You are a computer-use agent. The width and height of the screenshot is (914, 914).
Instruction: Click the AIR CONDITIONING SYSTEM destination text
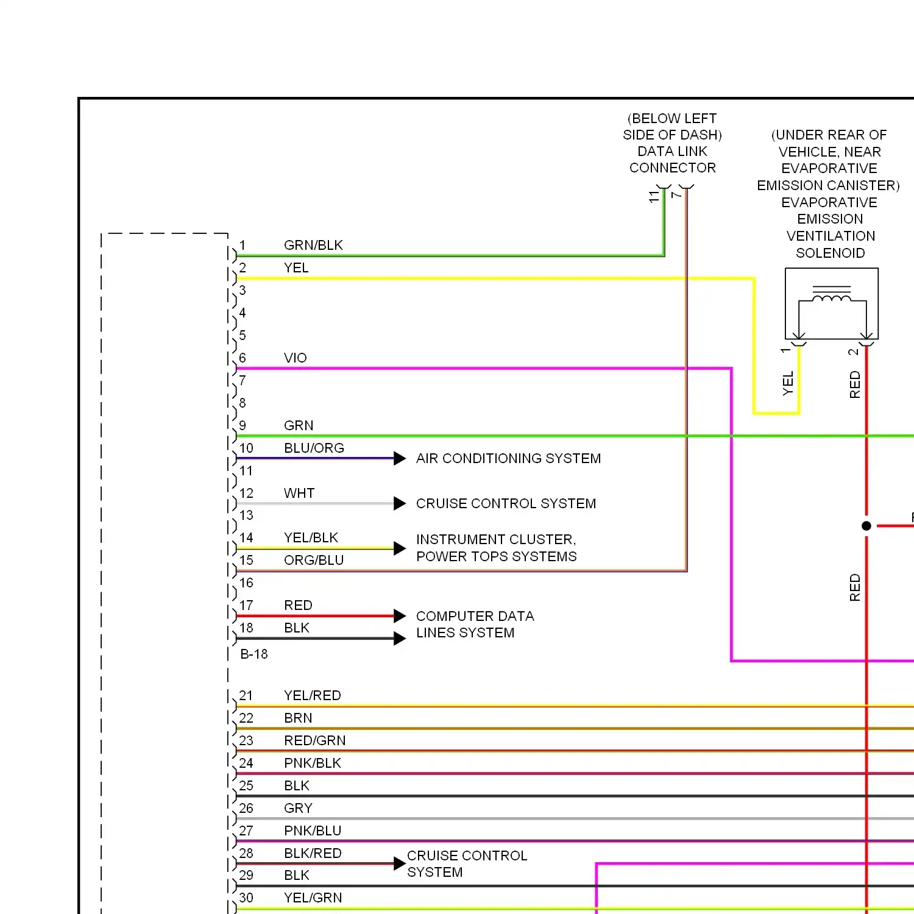(x=508, y=458)
